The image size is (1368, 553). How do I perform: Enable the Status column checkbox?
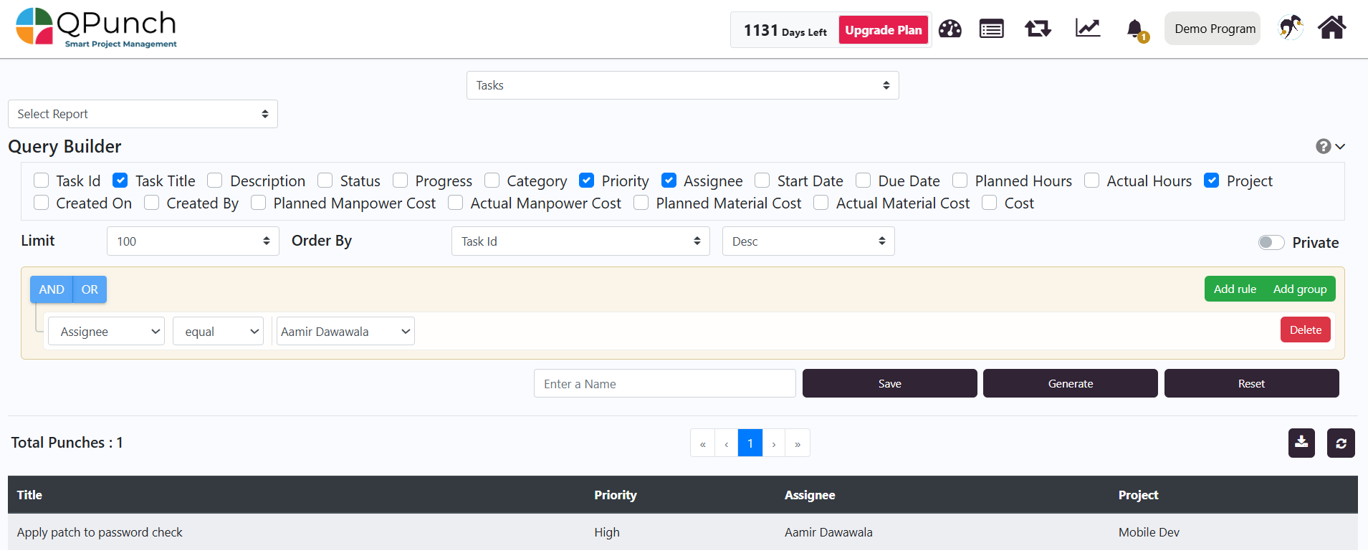[x=325, y=181]
